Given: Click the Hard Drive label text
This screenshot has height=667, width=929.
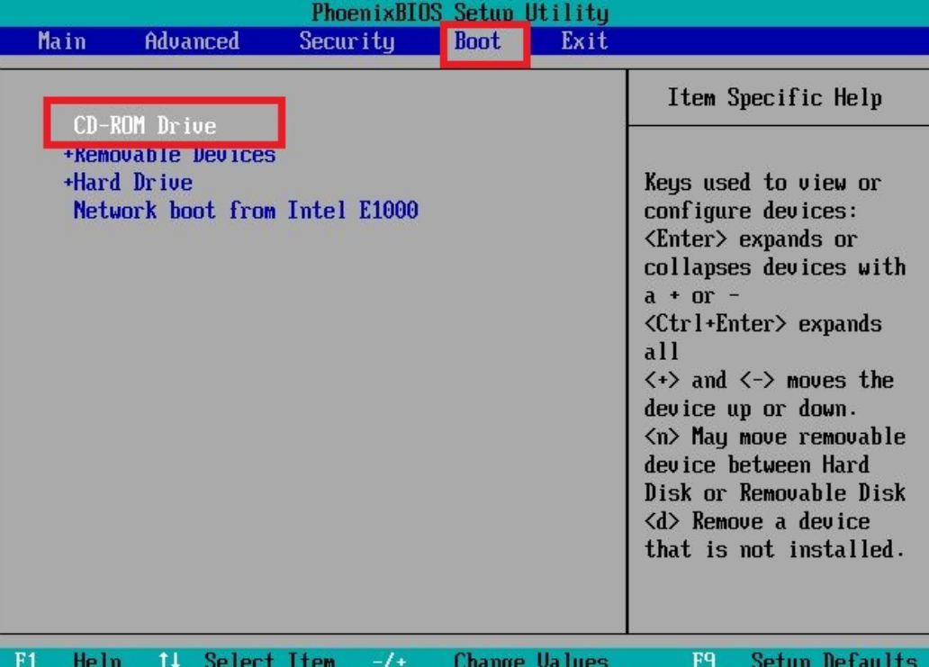Looking at the screenshot, I should pyautogui.click(x=133, y=183).
